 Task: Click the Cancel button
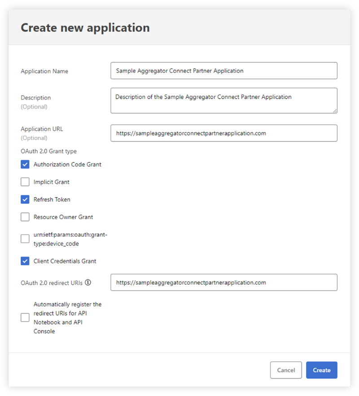286,370
